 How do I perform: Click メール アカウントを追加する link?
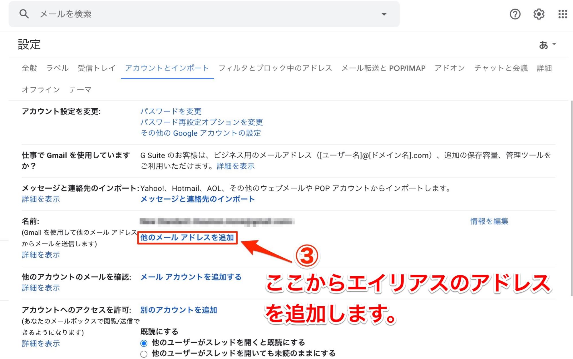[191, 277]
